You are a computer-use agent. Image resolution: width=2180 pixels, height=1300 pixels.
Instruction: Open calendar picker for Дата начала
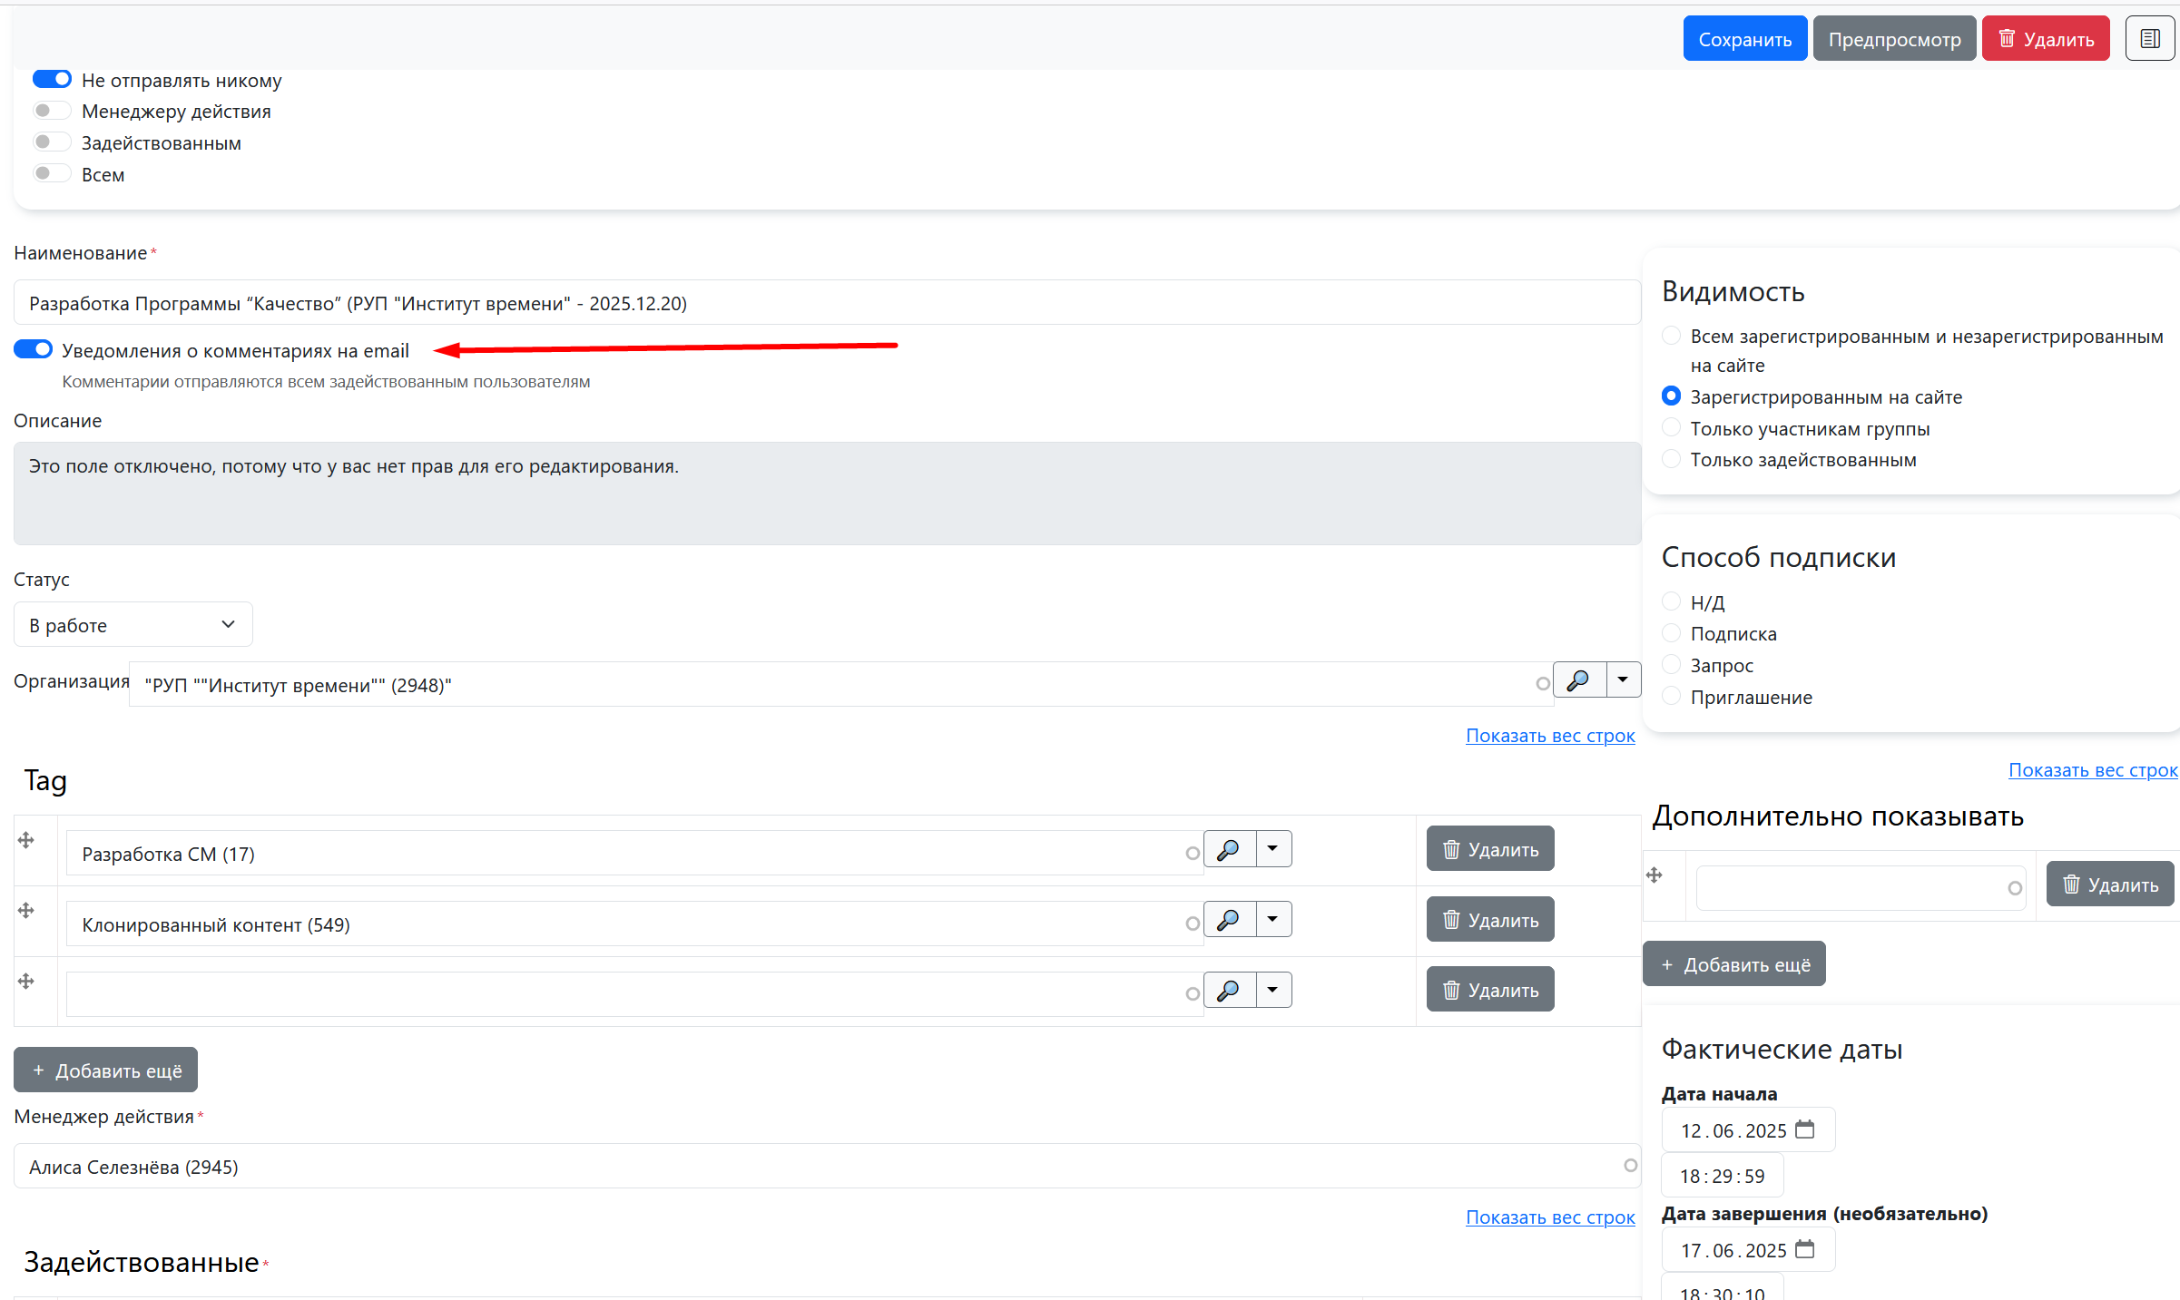[1805, 1129]
